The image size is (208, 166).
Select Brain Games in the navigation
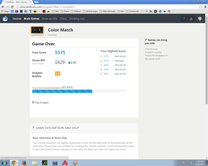point(31,19)
